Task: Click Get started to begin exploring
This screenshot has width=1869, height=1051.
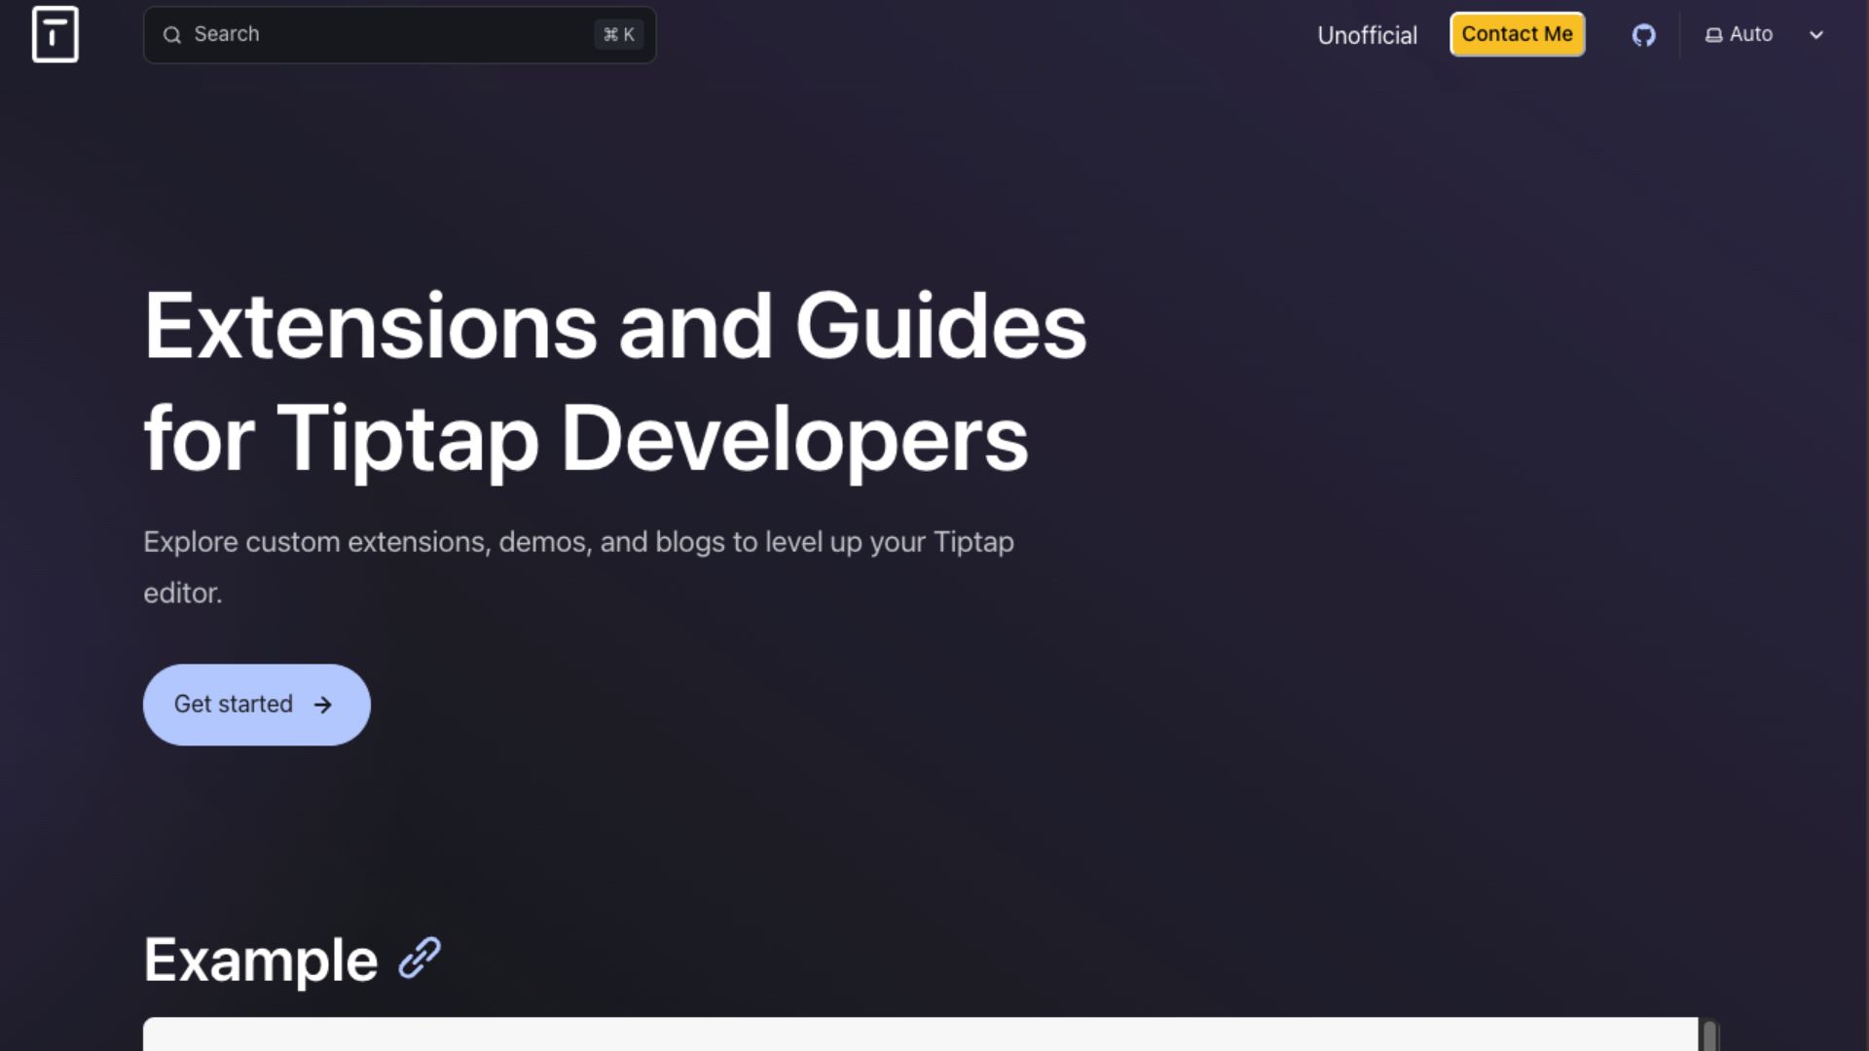Action: coord(256,704)
